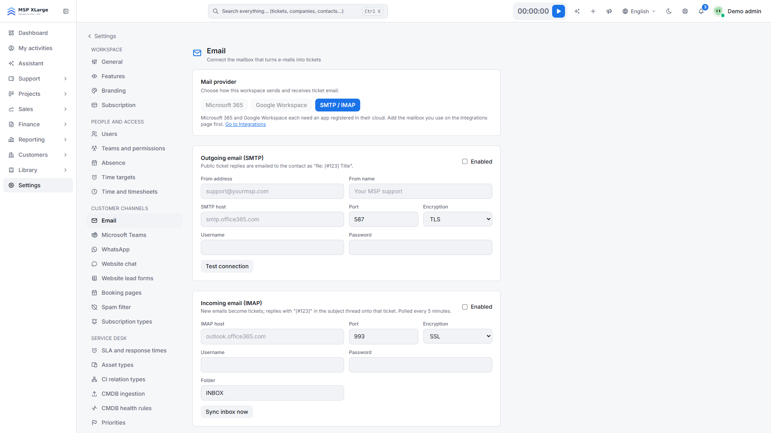Image resolution: width=771 pixels, height=433 pixels.
Task: Open Teams and permissions icon
Action: tap(94, 148)
